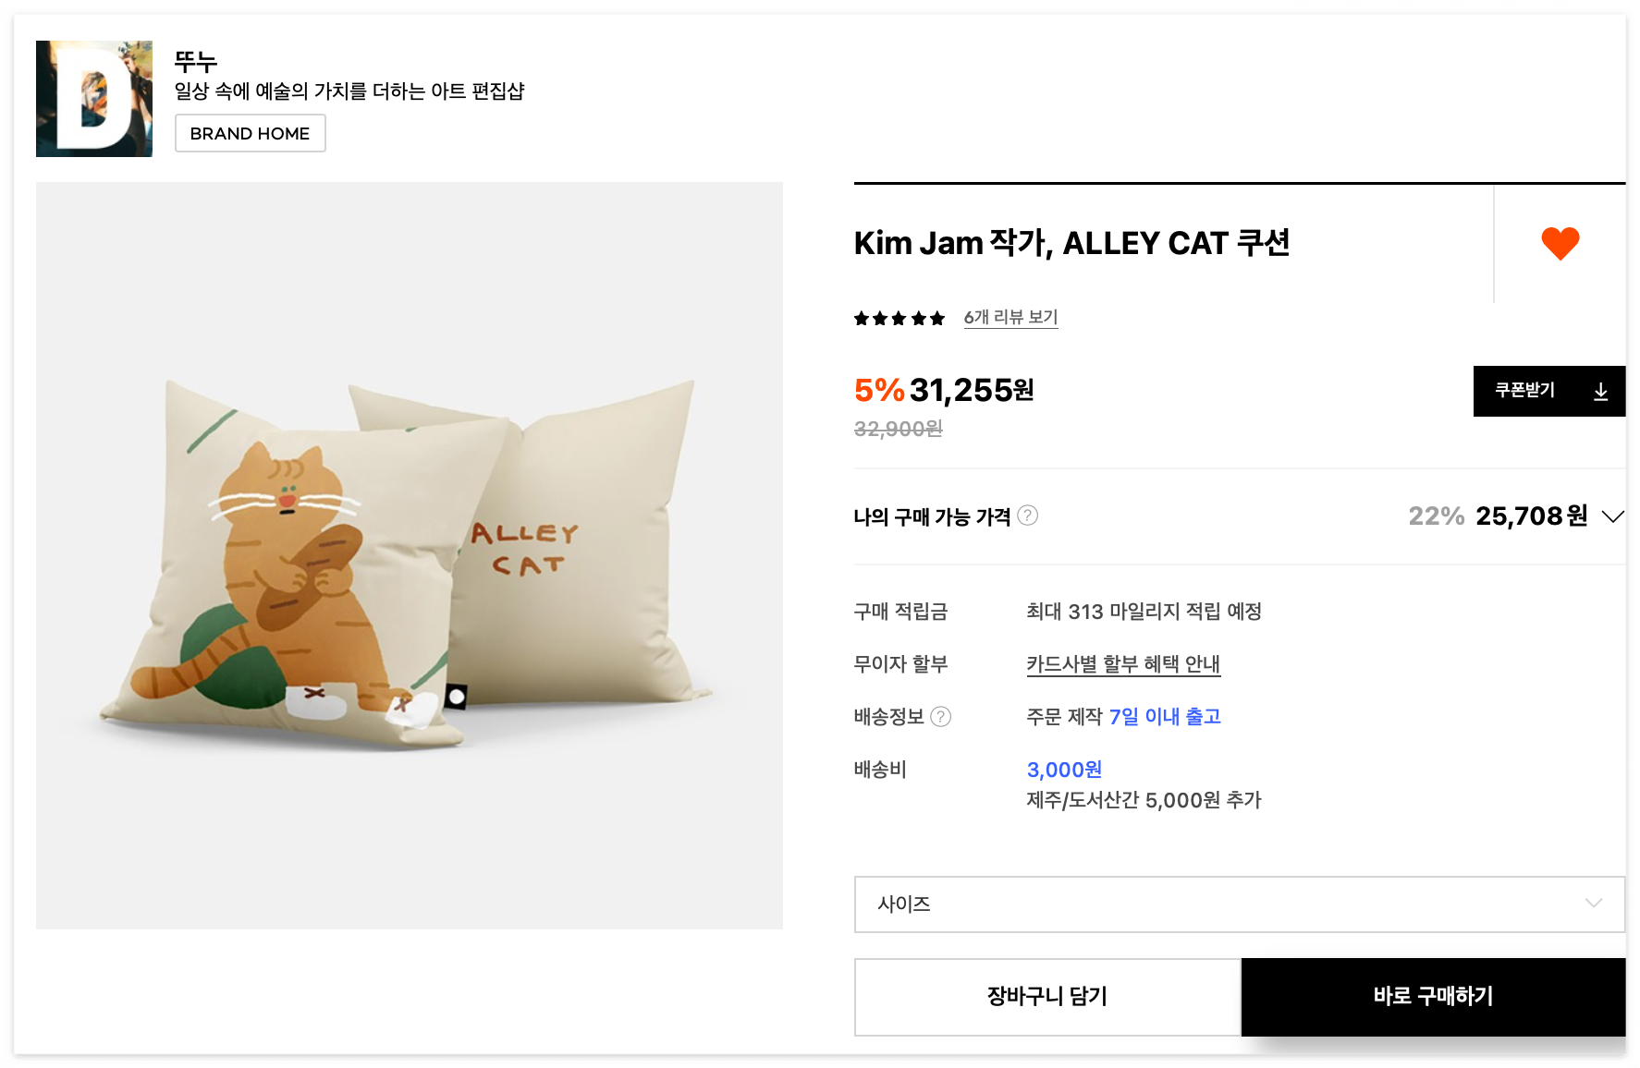
Task: Click the question mark icon next to 배송정보
Action: point(942,717)
